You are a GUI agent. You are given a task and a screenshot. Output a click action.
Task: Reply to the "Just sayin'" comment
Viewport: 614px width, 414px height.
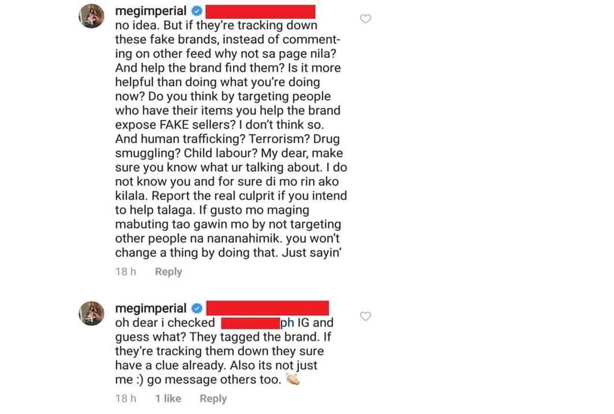pyautogui.click(x=168, y=271)
